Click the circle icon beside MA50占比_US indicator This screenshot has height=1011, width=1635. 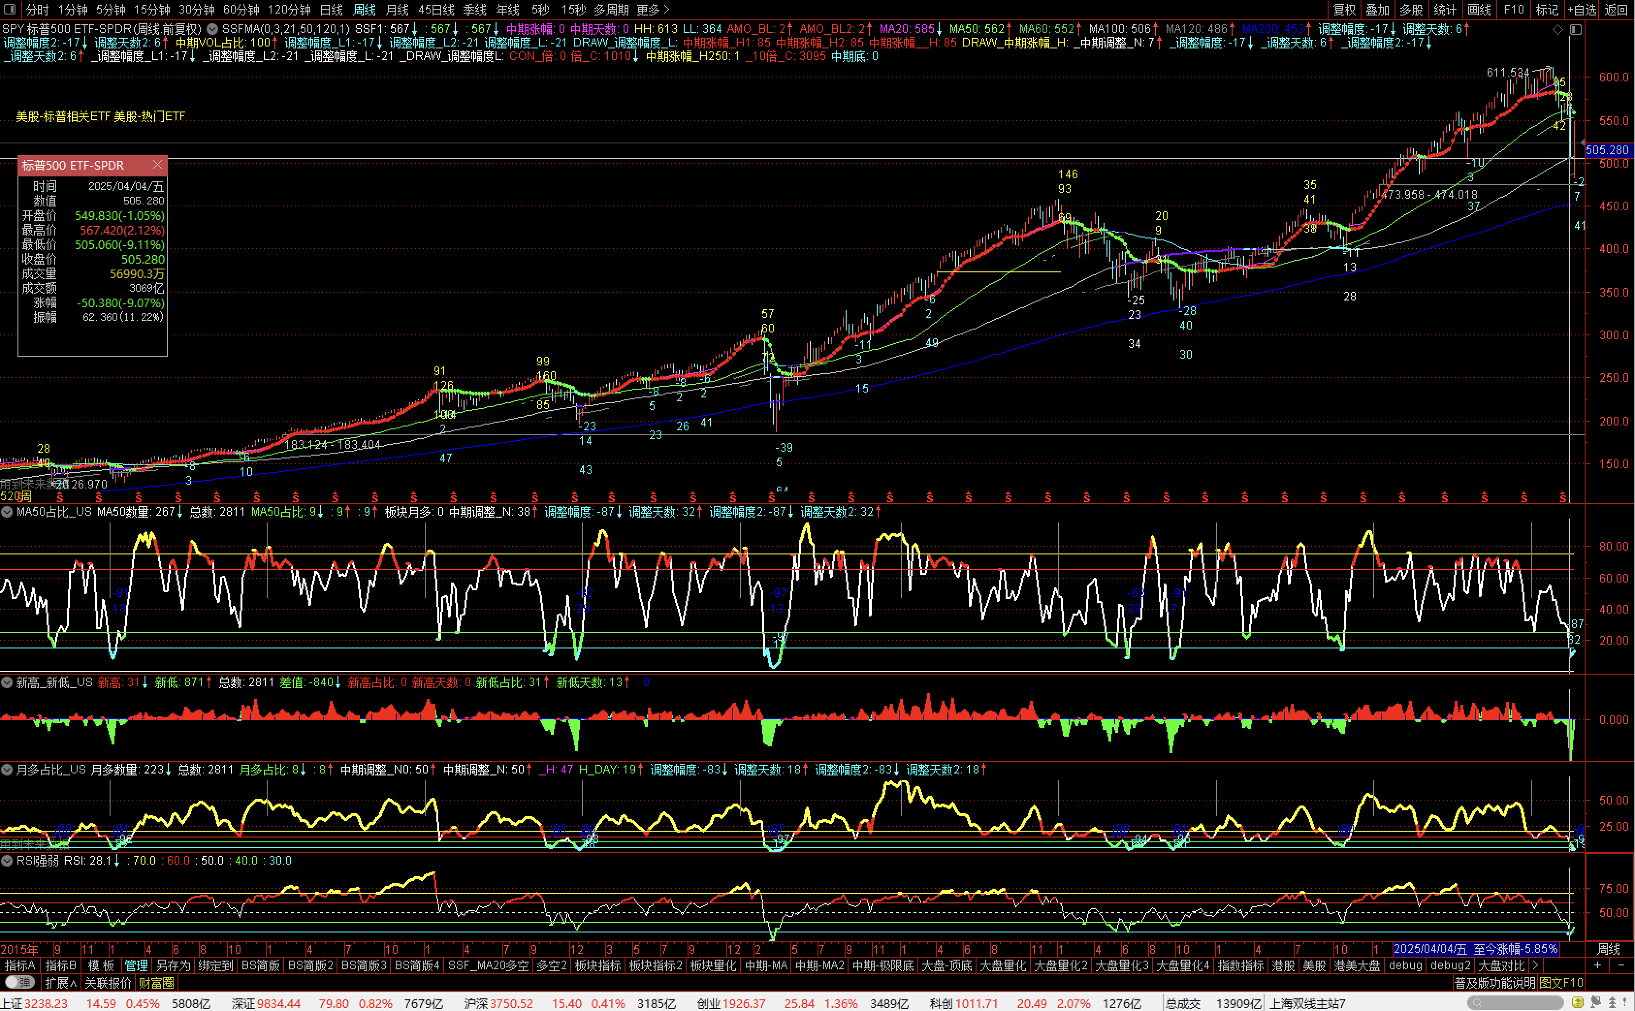pyautogui.click(x=7, y=511)
